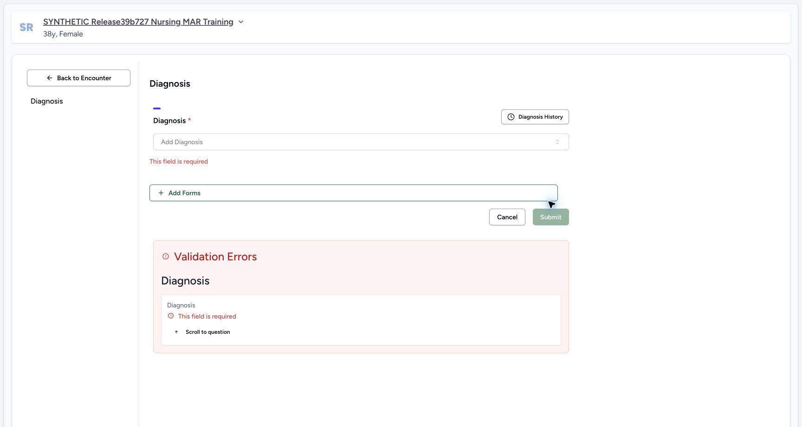Expand the patient name chevron dropdown
802x427 pixels.
[241, 22]
